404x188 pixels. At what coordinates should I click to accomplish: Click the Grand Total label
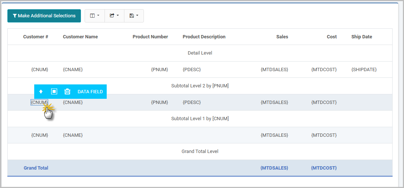click(36, 168)
